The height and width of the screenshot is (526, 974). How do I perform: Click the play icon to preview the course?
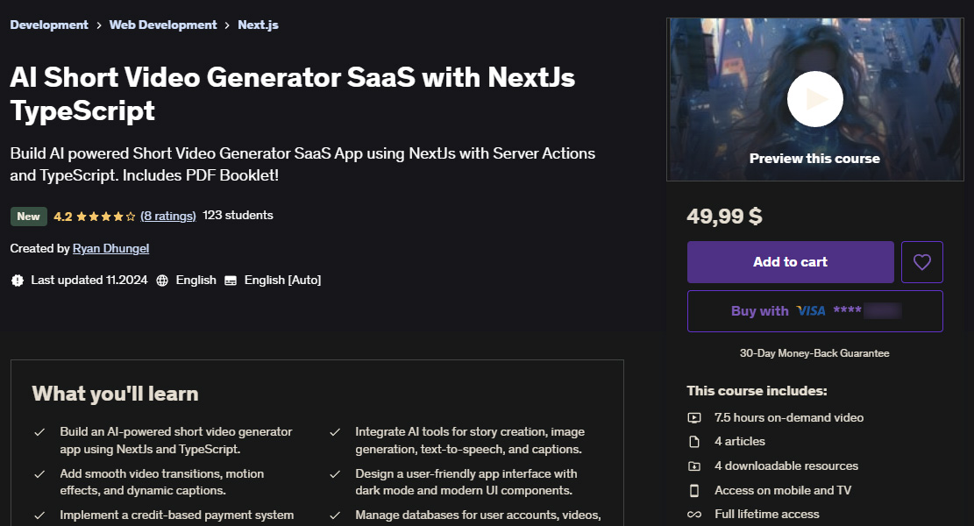814,98
